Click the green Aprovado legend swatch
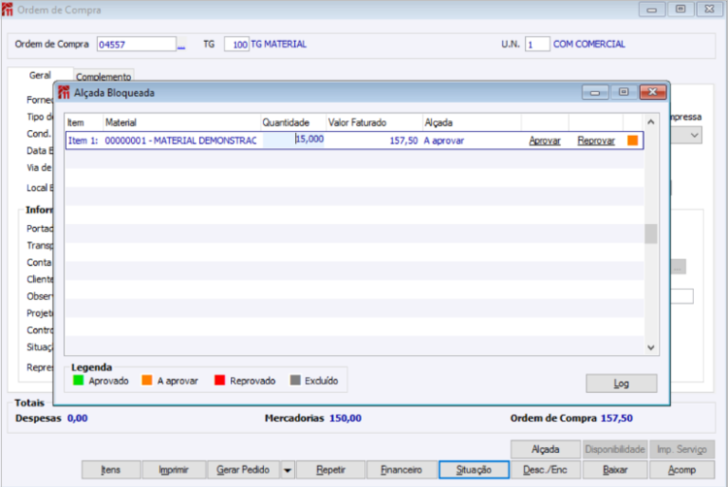 click(x=79, y=380)
